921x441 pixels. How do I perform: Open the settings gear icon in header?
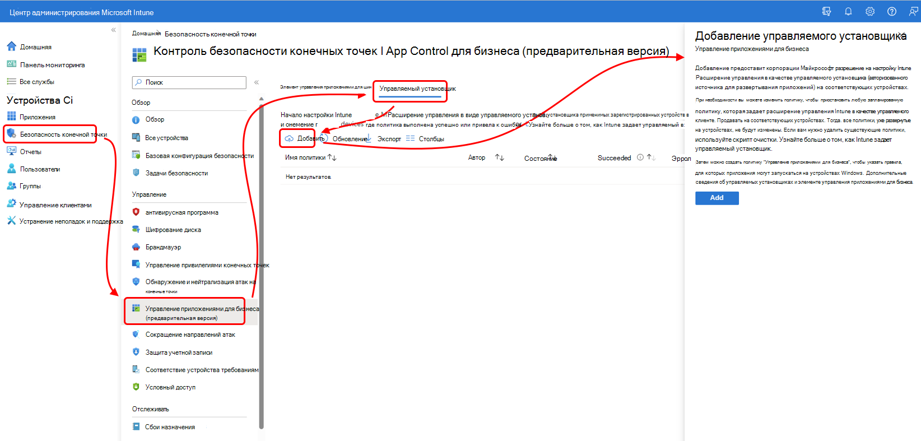pyautogui.click(x=870, y=11)
